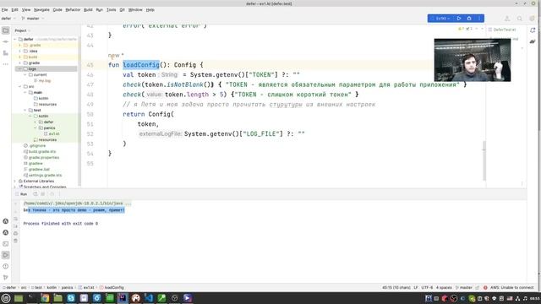Open the run configuration dropdown in blue toolbar
The height and width of the screenshot is (304, 541).
pos(442,19)
